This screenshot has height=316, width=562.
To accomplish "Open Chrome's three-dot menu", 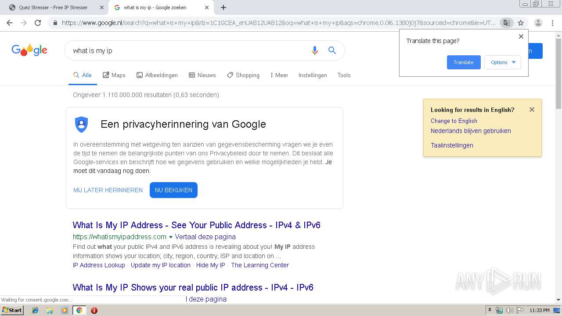I will [553, 23].
